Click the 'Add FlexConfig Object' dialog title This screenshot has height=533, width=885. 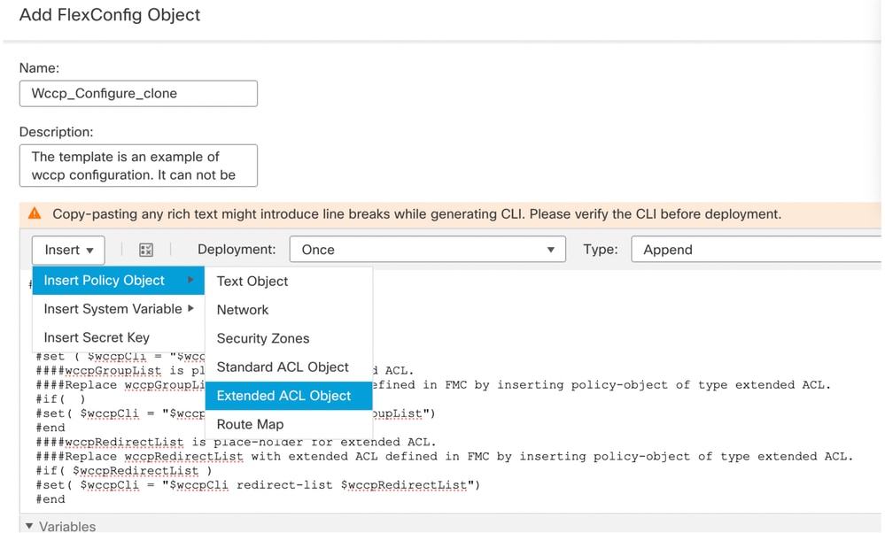110,15
